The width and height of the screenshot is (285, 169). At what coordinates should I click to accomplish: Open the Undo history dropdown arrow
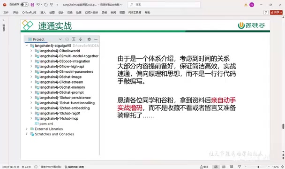click(x=41, y=5)
